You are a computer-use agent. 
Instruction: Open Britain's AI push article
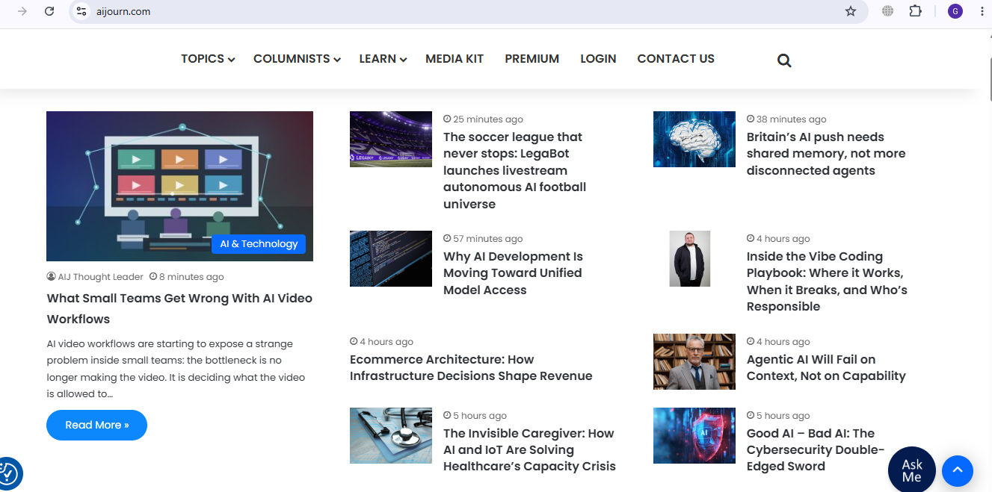826,154
